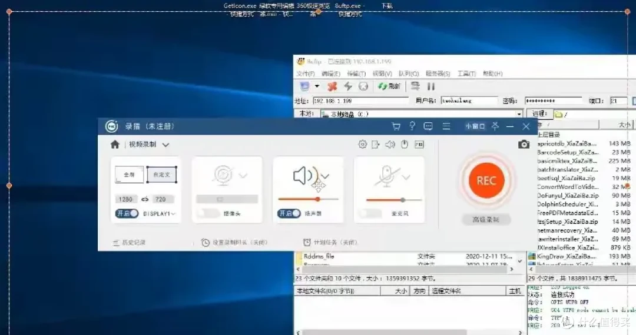Take a screenshot with the camera icon
Screen dimensions: 636x335
(524, 145)
